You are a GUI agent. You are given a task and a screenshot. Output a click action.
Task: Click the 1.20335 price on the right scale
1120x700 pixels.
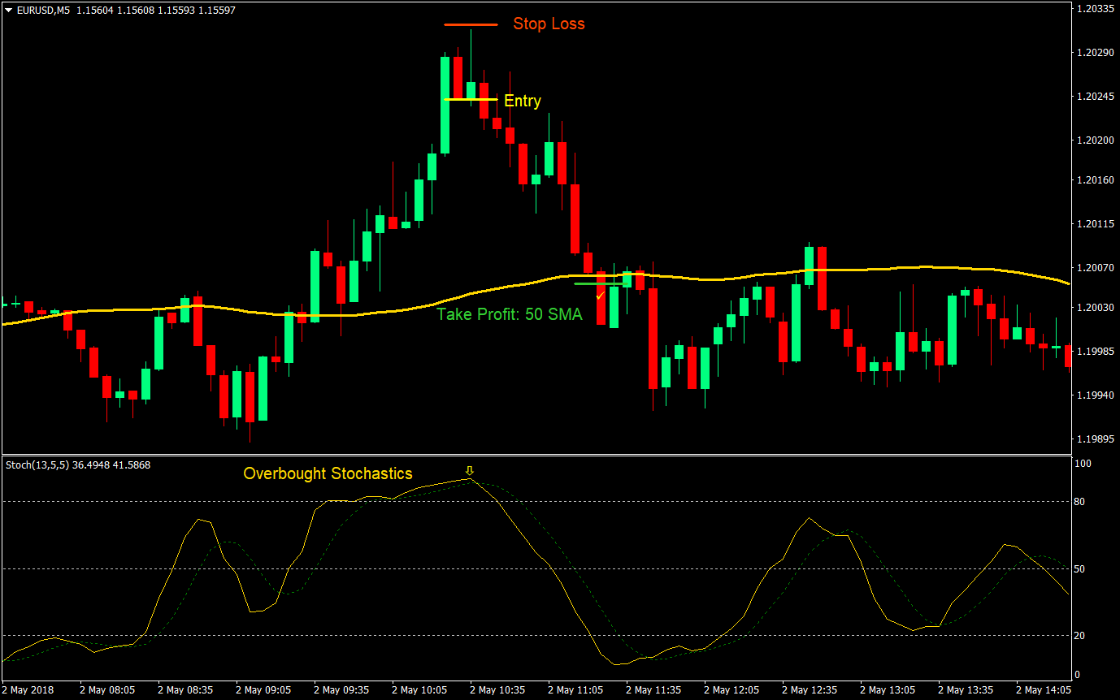pyautogui.click(x=1096, y=9)
